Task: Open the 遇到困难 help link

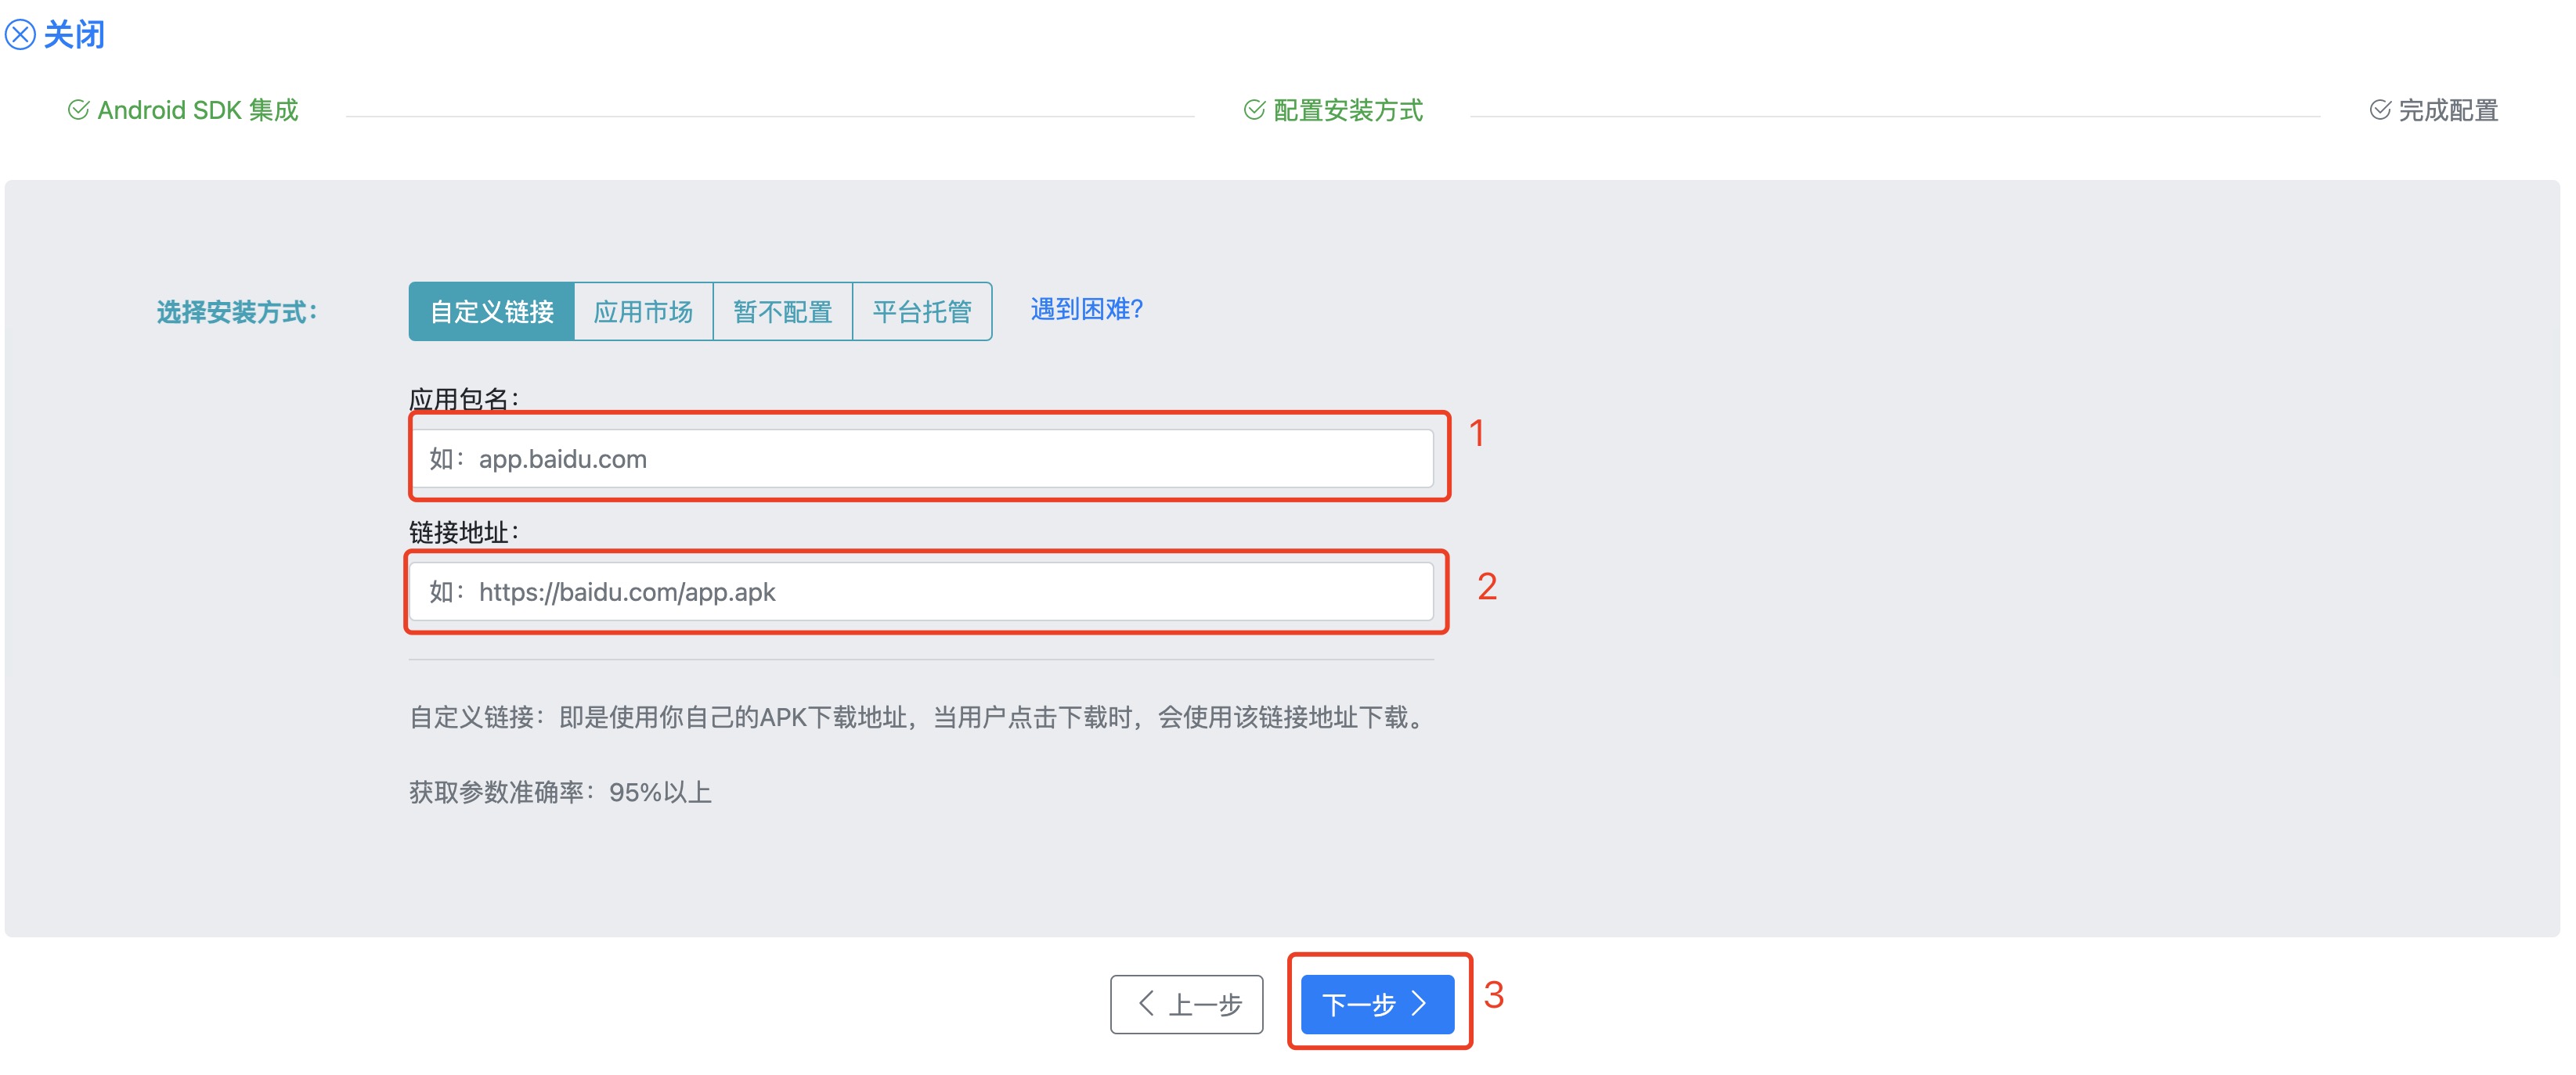Action: tap(1085, 311)
